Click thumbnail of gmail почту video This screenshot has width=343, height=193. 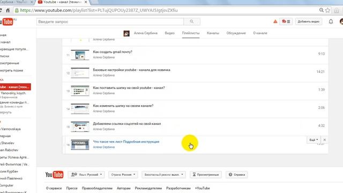pos(80,55)
